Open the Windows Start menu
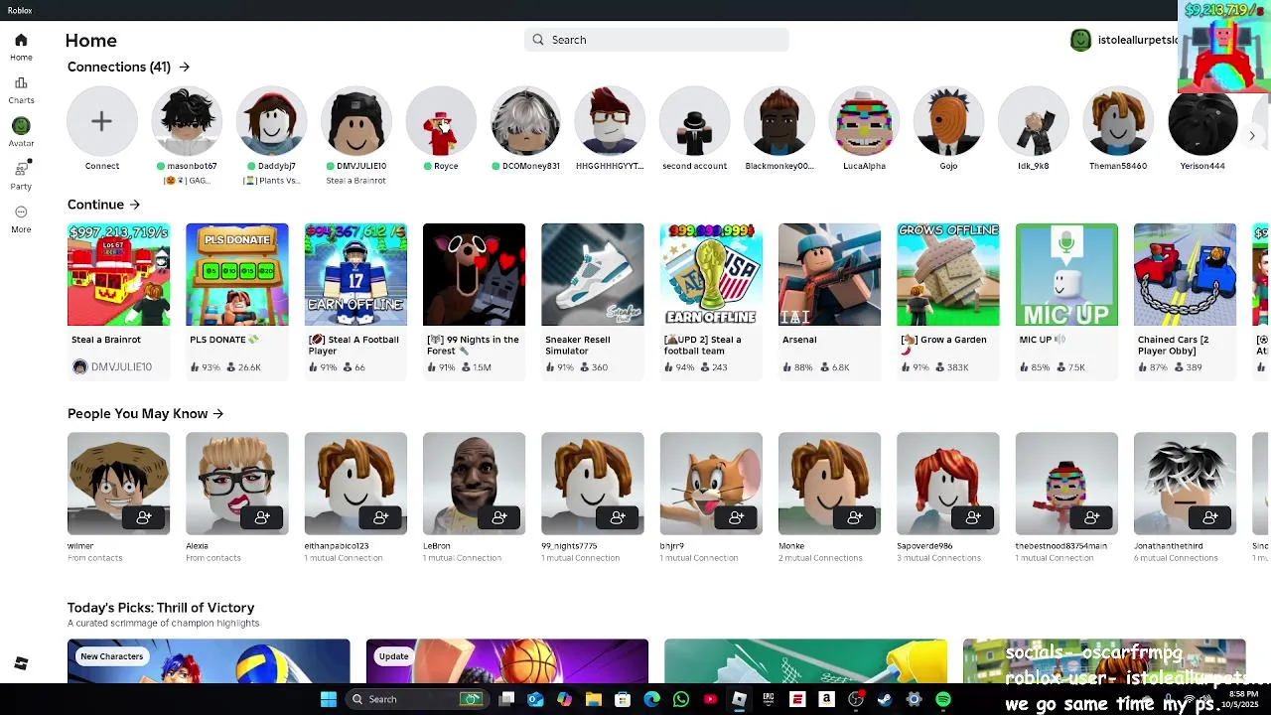Viewport: 1271px width, 715px height. tap(329, 699)
